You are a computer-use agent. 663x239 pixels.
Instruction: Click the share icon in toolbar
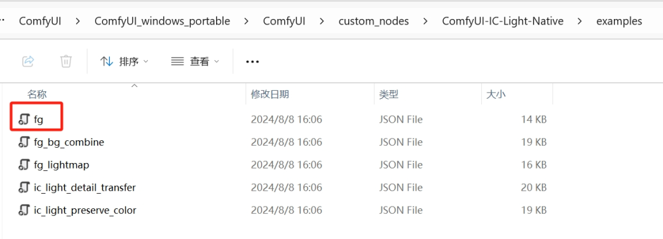click(28, 61)
